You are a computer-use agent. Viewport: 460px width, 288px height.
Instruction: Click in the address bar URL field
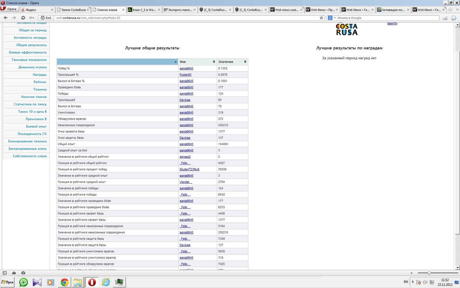click(x=186, y=18)
